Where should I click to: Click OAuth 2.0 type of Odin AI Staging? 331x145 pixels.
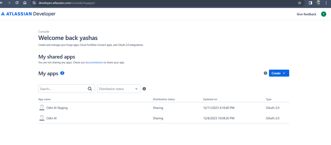pyautogui.click(x=273, y=108)
